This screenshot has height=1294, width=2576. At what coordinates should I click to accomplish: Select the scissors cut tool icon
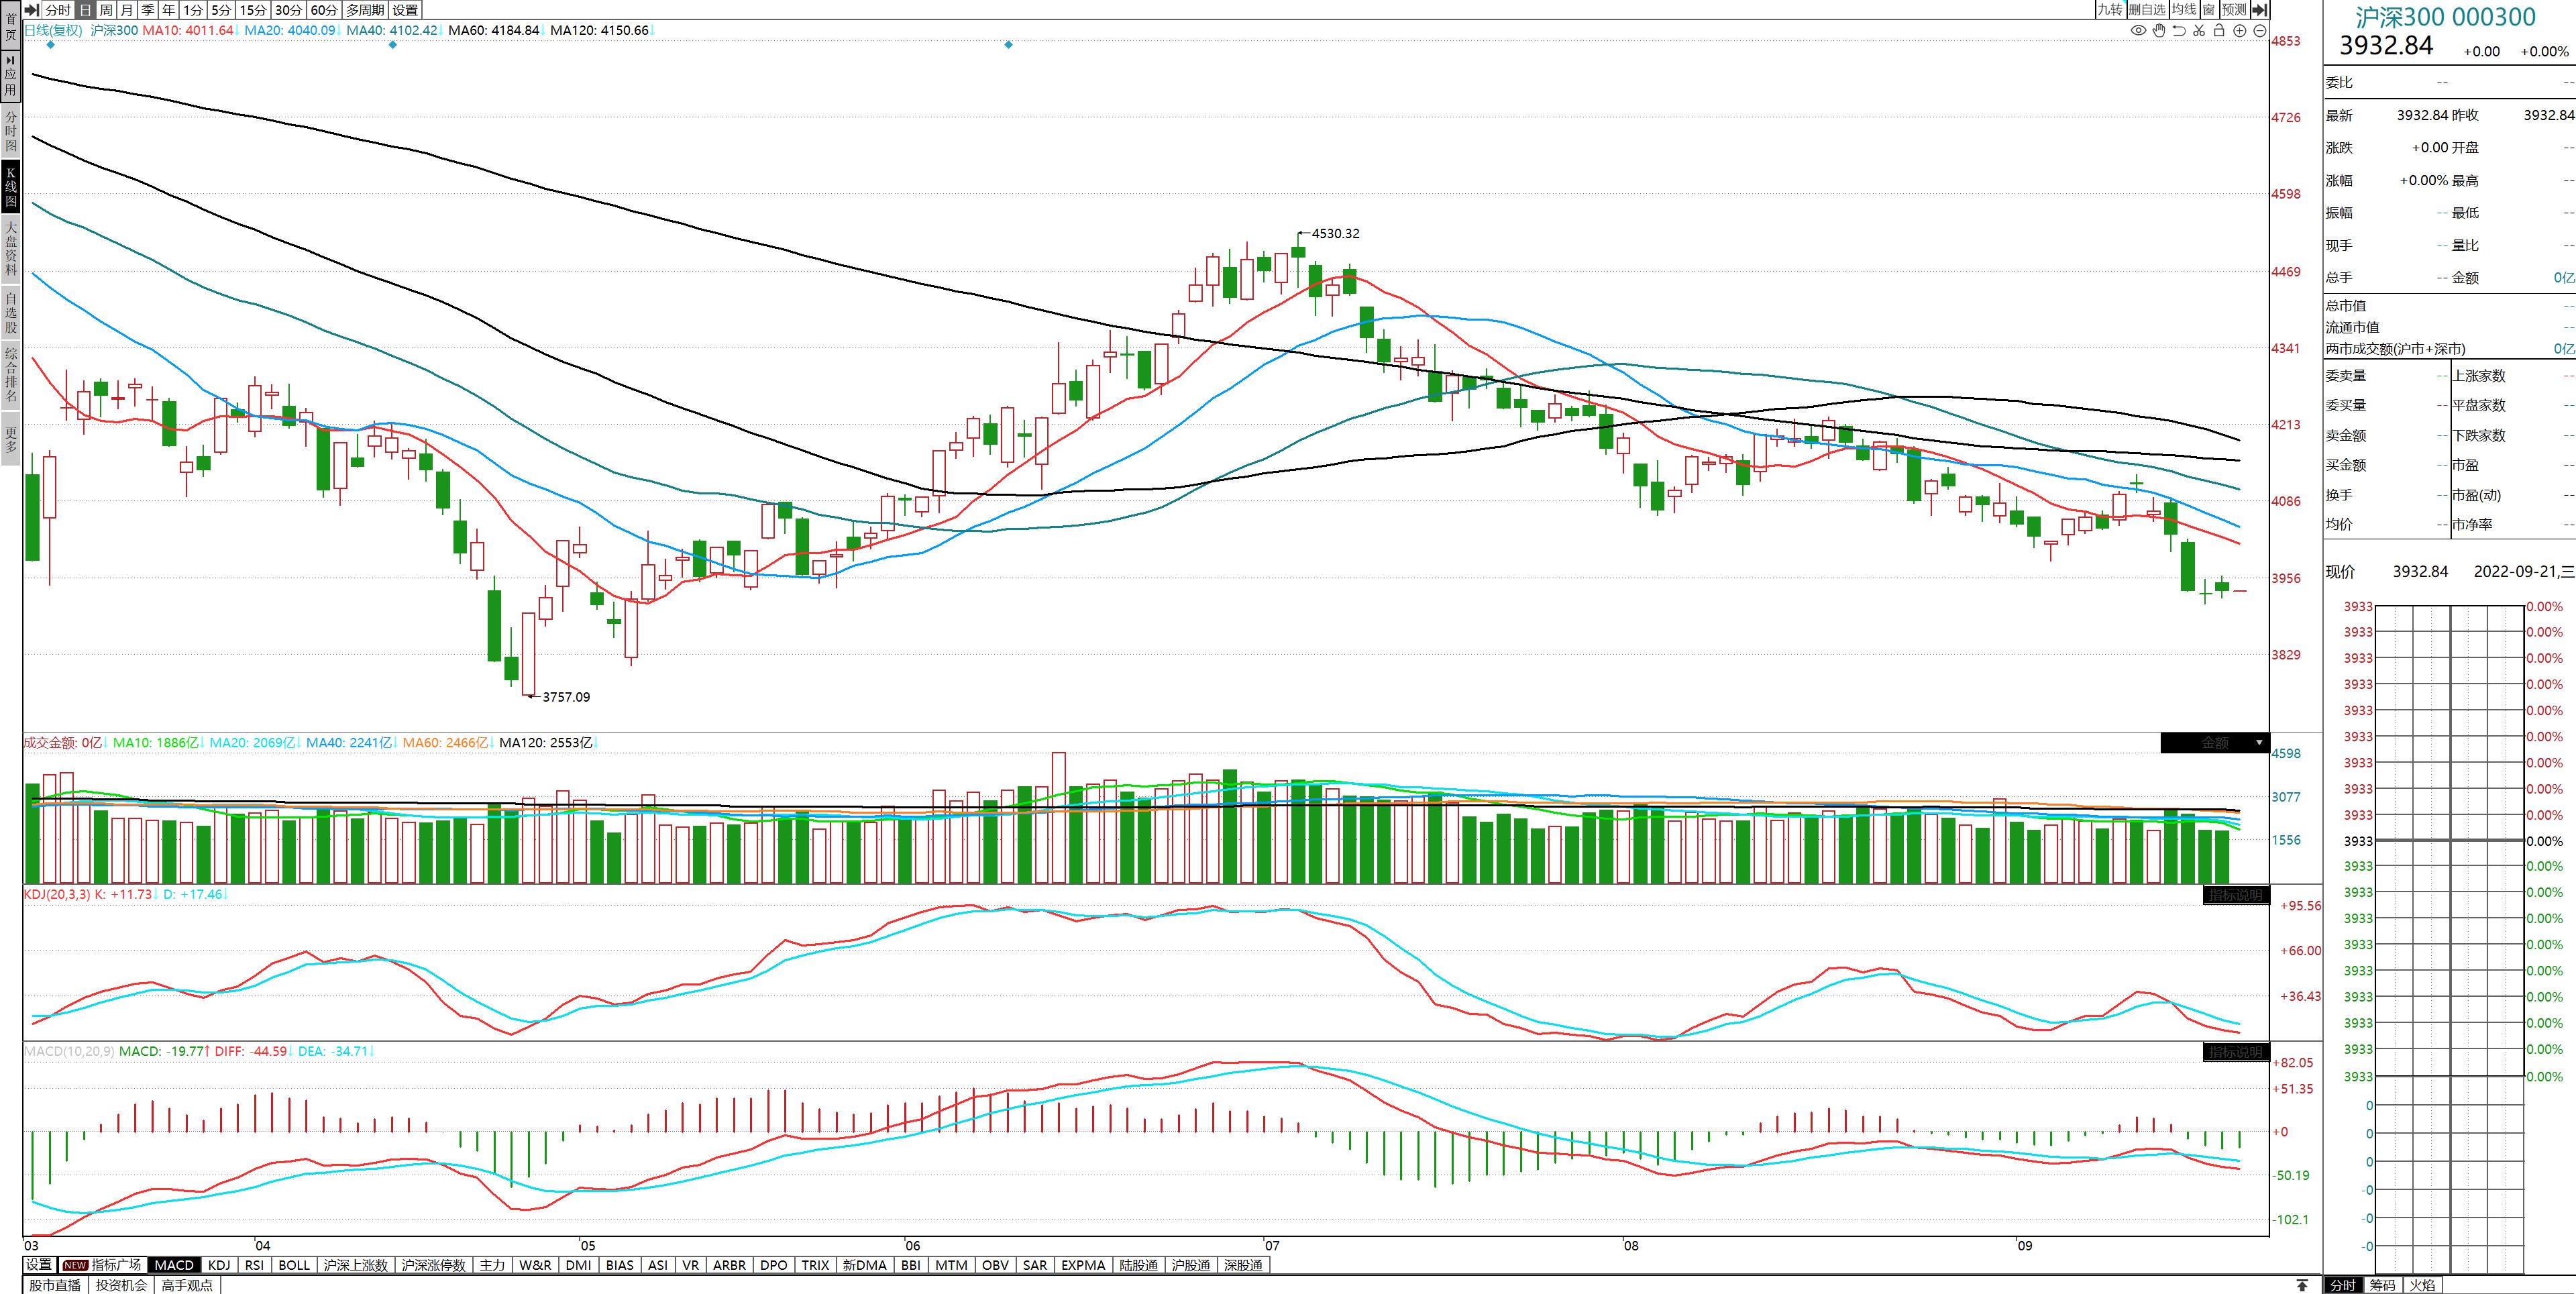[2199, 31]
